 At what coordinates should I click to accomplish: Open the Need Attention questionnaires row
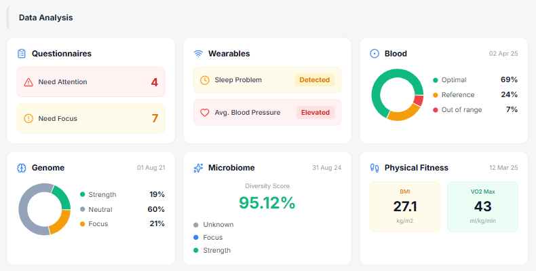pyautogui.click(x=91, y=82)
